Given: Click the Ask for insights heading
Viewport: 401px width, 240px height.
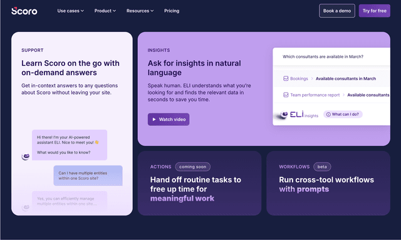Looking at the screenshot, I should 194,68.
